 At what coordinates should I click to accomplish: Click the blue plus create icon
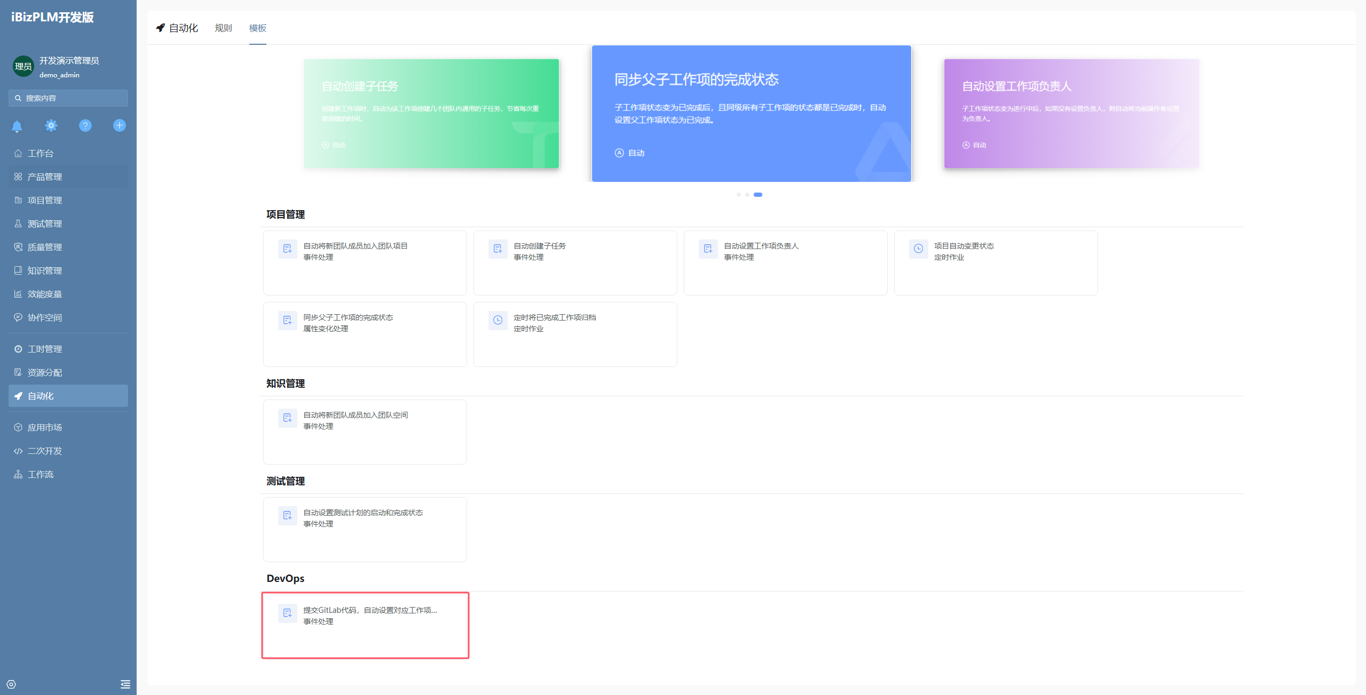tap(120, 125)
